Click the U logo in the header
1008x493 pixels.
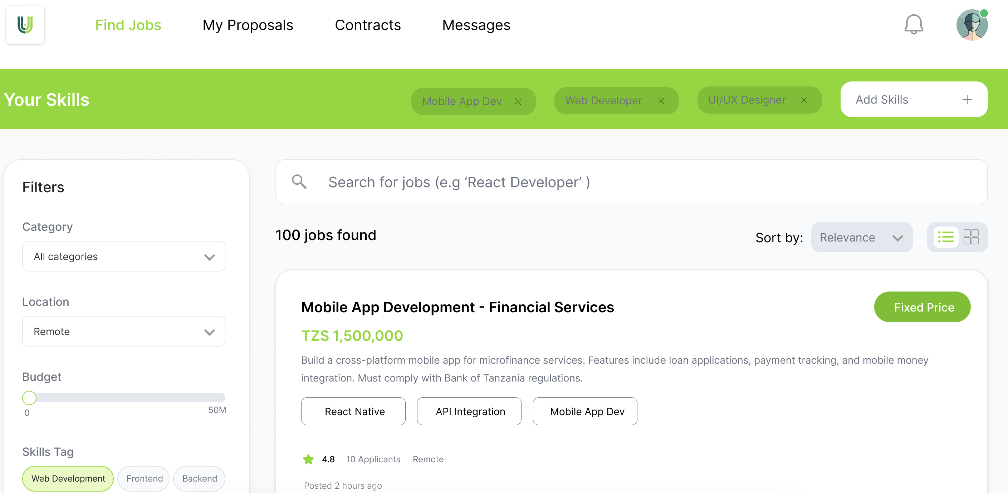point(25,24)
